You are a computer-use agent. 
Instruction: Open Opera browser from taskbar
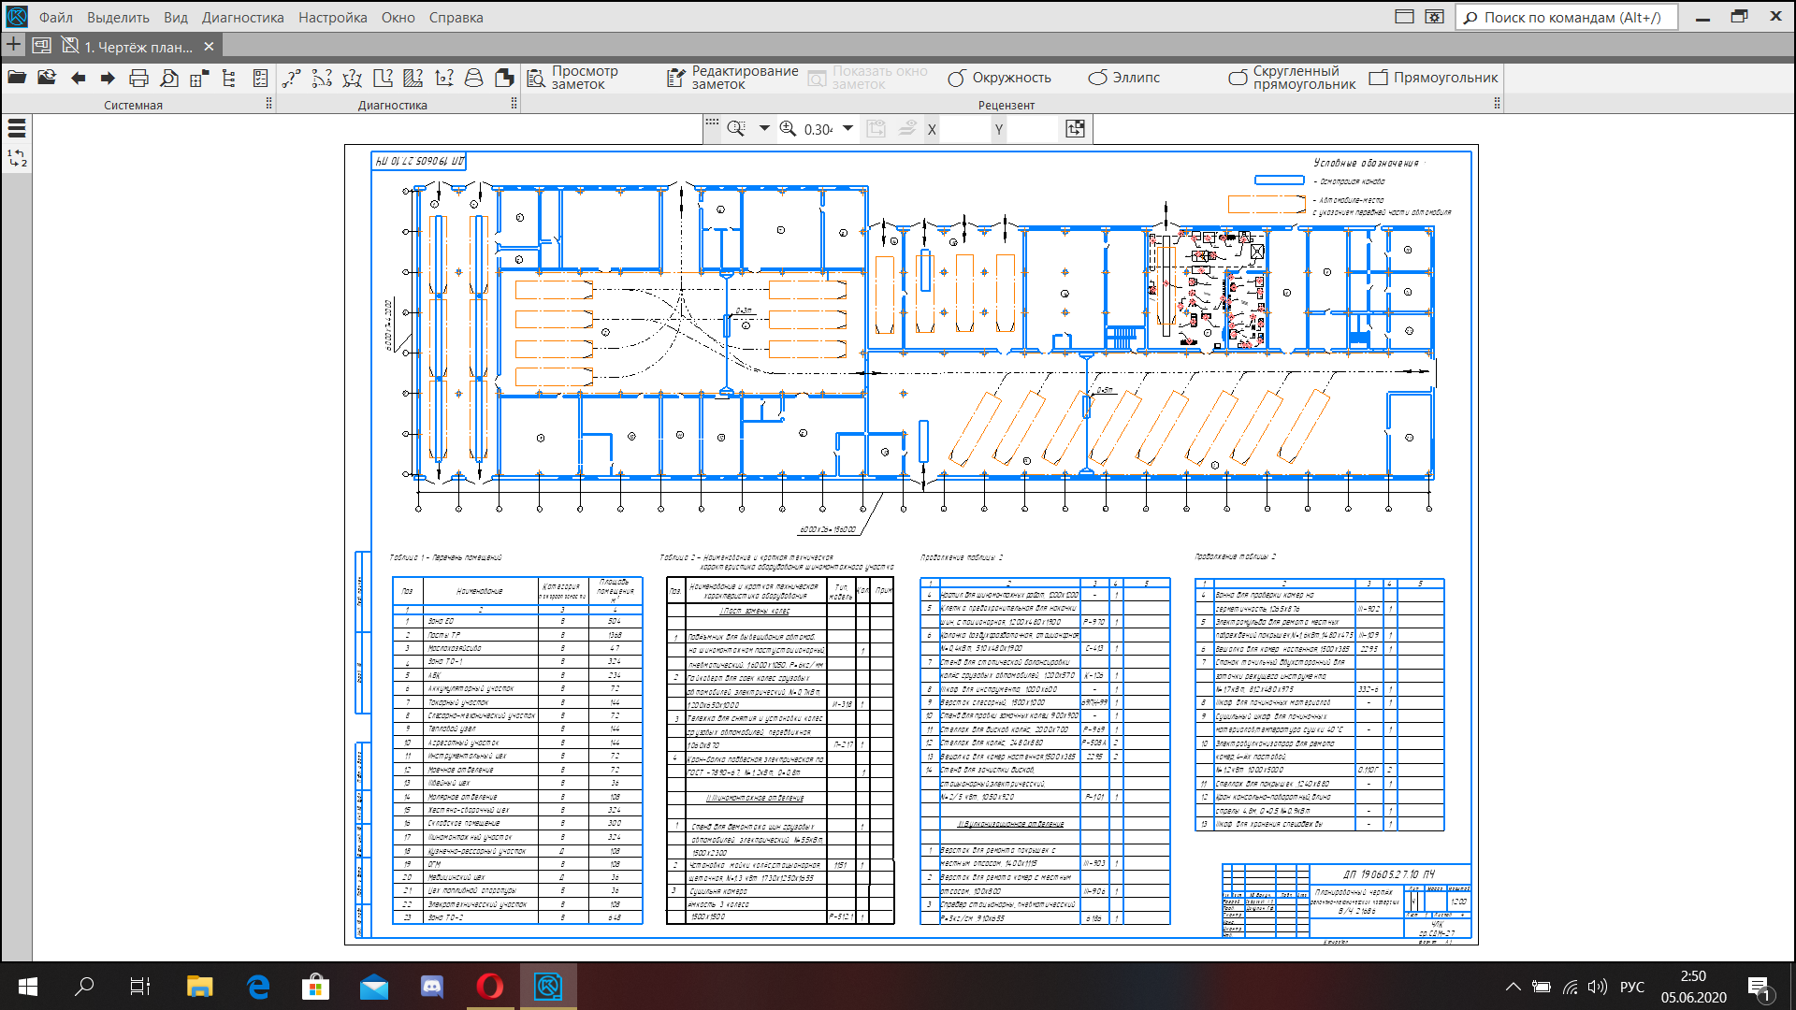489,986
